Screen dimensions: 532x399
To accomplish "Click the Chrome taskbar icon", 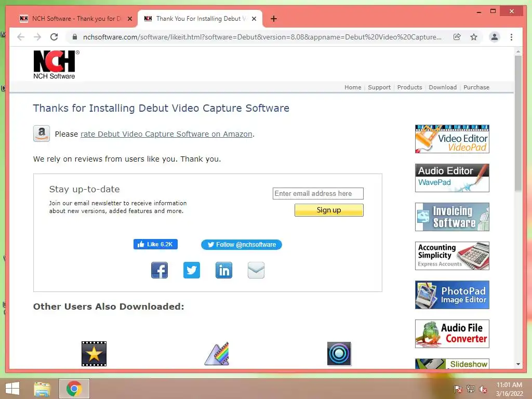I will click(74, 389).
